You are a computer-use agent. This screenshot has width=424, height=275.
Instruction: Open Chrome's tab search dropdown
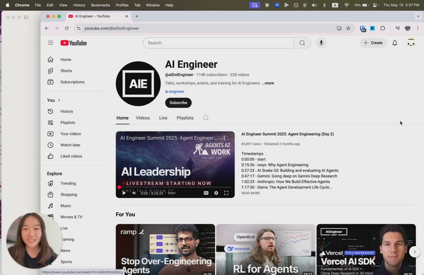tap(418, 16)
